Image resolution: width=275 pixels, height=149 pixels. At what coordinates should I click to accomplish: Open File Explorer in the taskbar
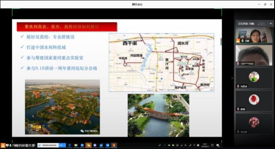tap(76, 145)
